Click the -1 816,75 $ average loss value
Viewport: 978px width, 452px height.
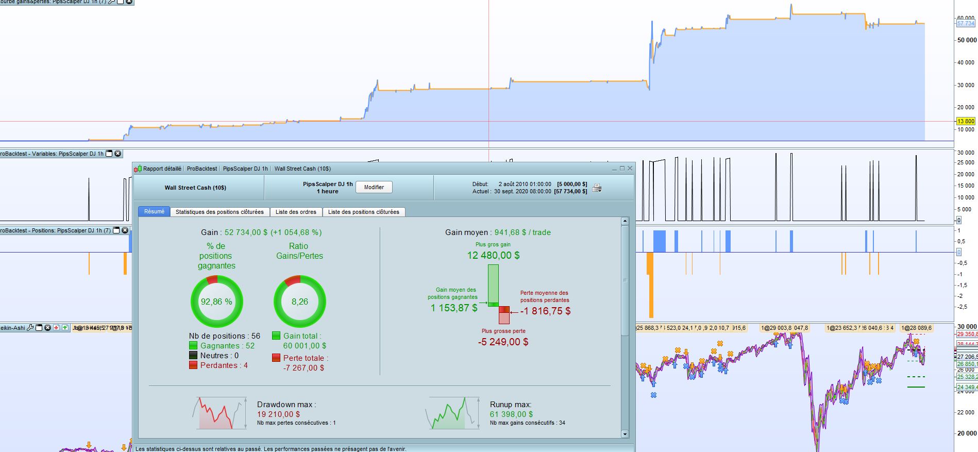[545, 311]
